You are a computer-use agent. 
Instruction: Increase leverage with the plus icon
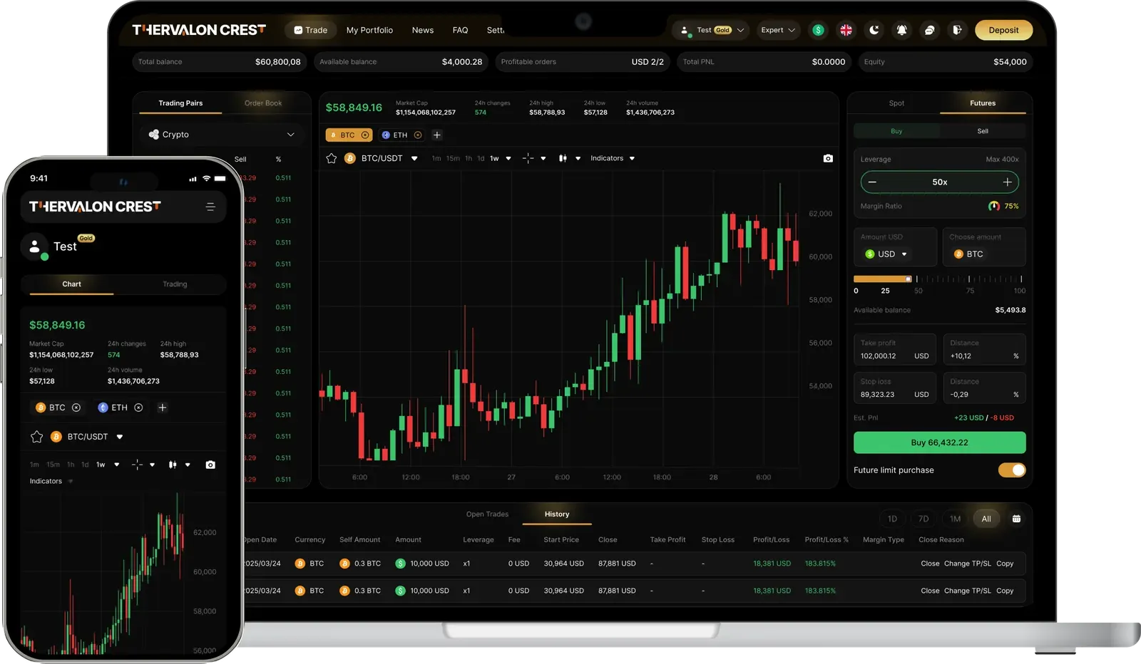coord(1007,182)
